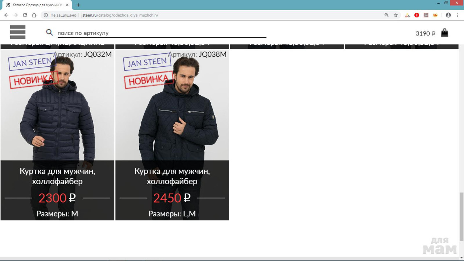
Task: Open the Chrome three-dot menu
Action: click(457, 15)
